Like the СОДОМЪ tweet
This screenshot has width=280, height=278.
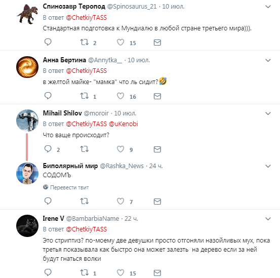121,201
